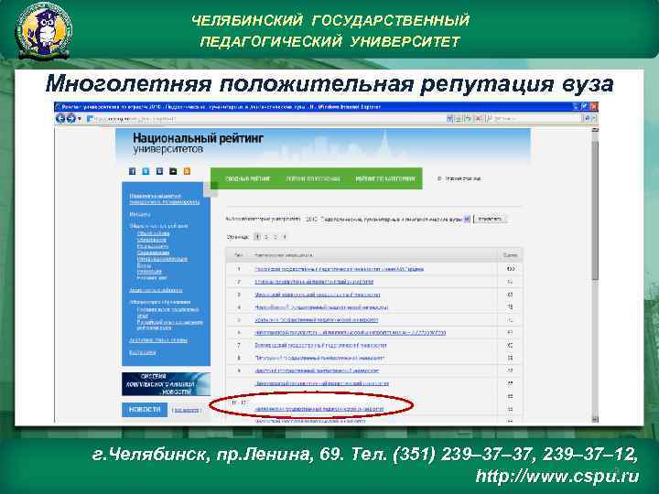This screenshot has width=659, height=494.
Task: Go back with the browser Back arrow
Action: [60, 118]
